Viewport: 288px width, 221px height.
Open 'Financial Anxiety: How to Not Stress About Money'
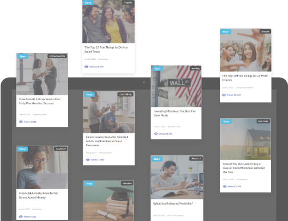click(x=39, y=195)
